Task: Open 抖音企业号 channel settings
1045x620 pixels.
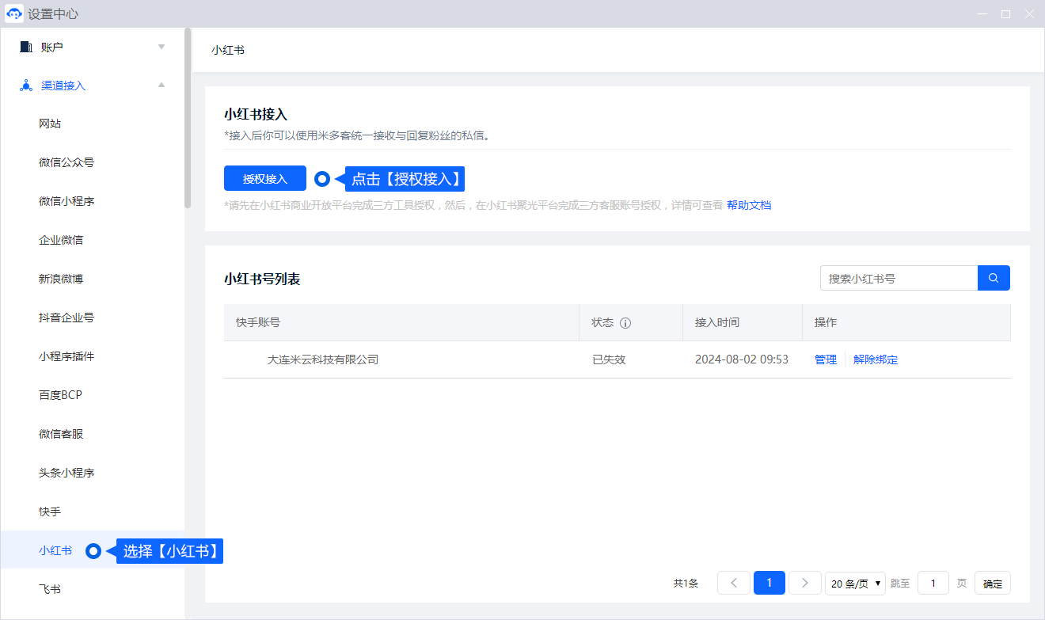Action: coord(66,318)
